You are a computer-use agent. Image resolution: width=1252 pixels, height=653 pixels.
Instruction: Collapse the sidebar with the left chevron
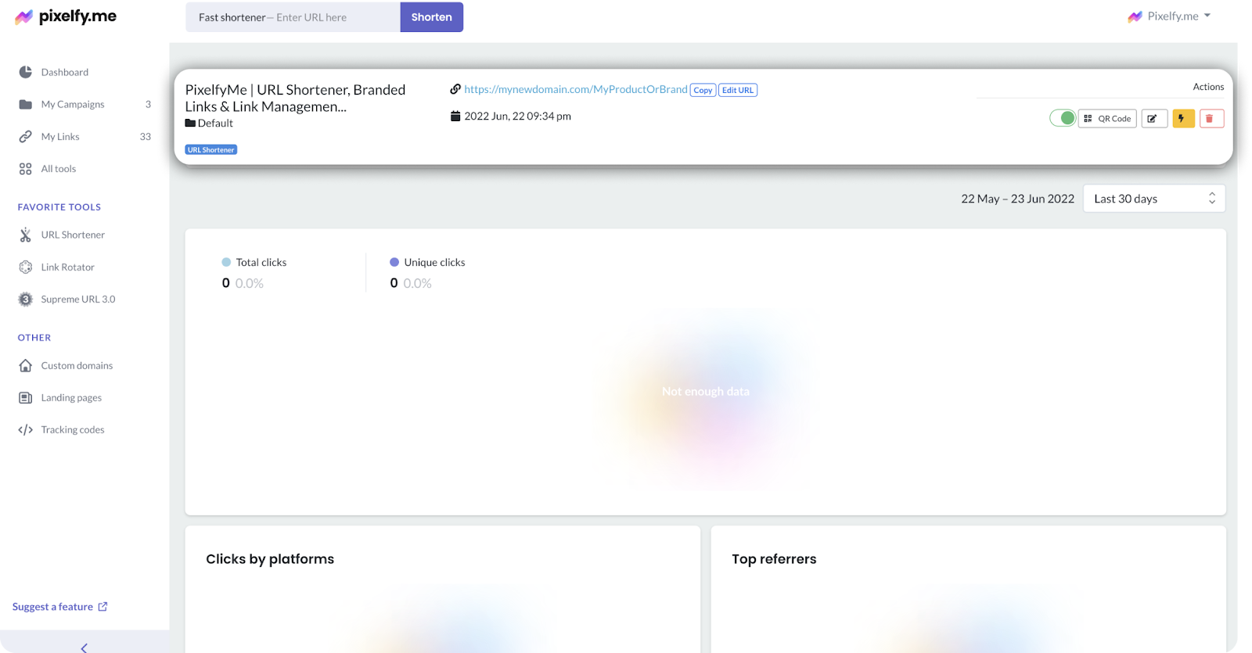point(84,648)
